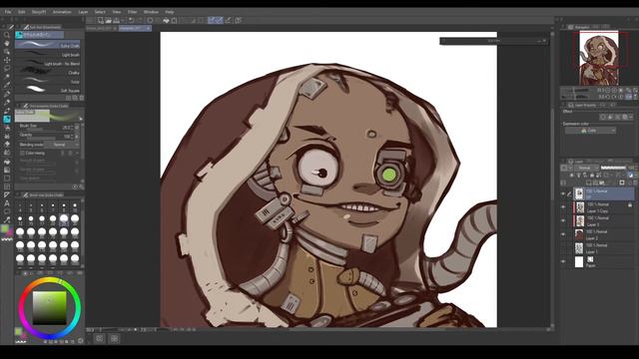
Task: Adjust the layer opacity slider in Layer panel
Action: [613, 168]
